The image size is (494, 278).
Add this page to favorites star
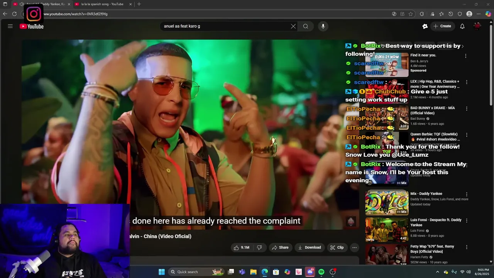[411, 14]
